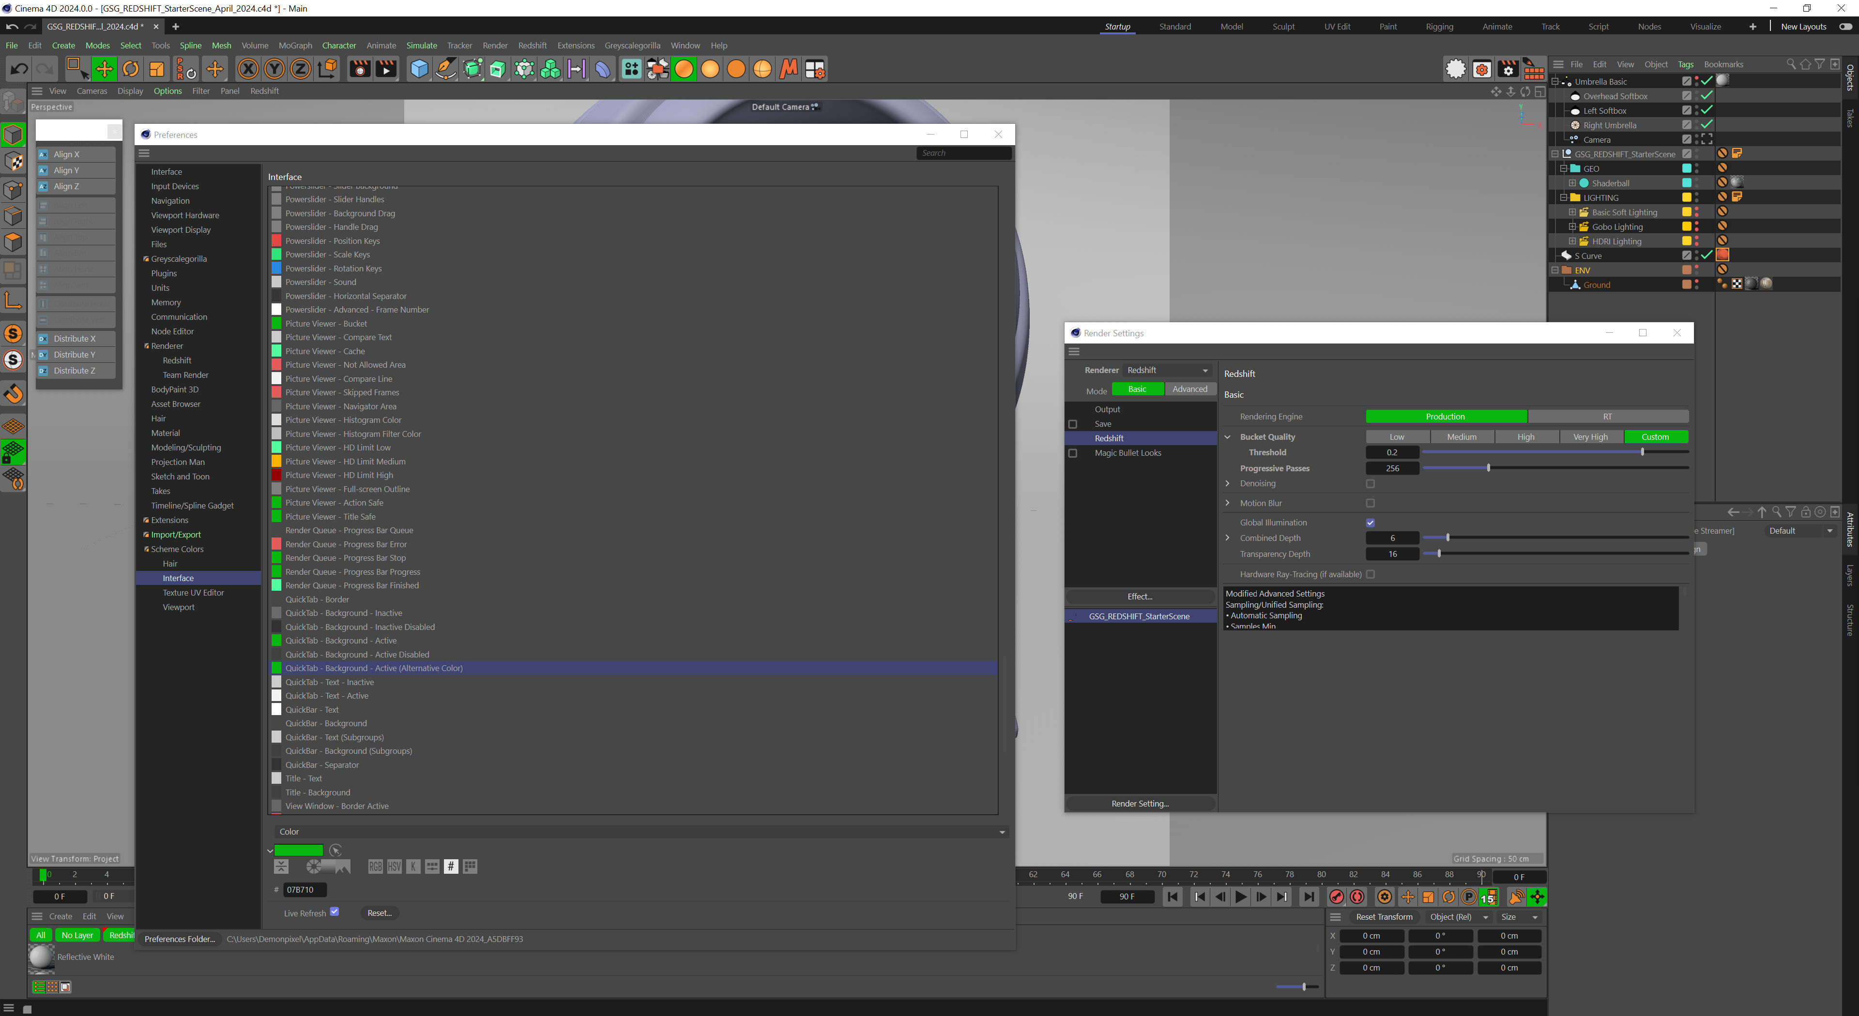Click Go to Start playback icon
Screen dimensions: 1859x1016
click(1173, 897)
